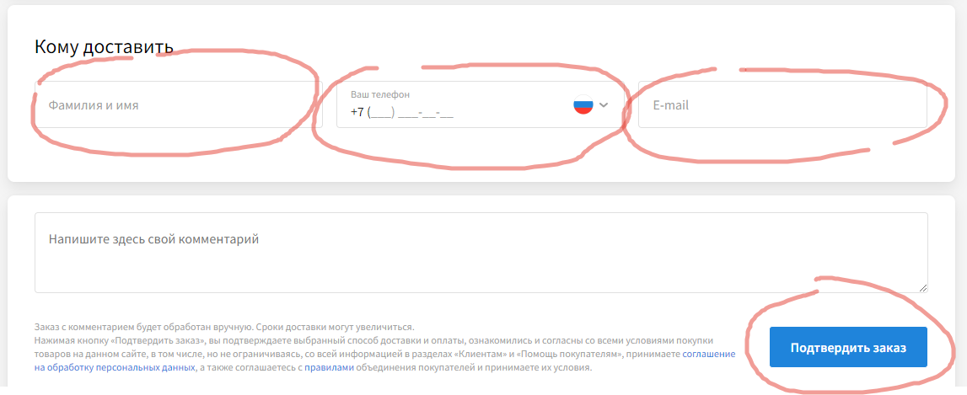The width and height of the screenshot is (967, 395).
Task: Select the E-mail input field
Action: 782,104
